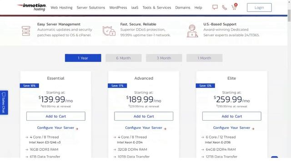Open the Domains menu
This screenshot has width=291, height=164.
pyautogui.click(x=183, y=8)
